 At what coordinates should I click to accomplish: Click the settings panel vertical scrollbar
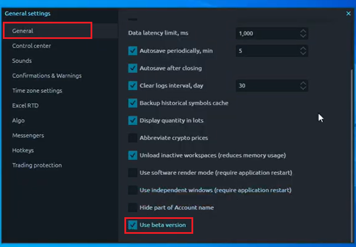point(352,154)
